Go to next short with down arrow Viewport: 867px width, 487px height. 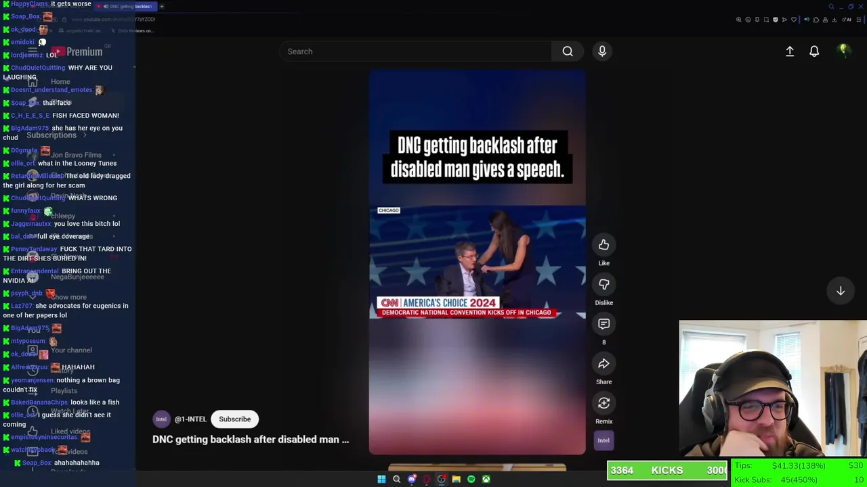pos(841,291)
